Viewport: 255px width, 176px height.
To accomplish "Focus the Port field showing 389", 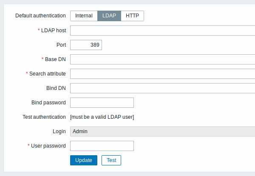I will point(86,45).
